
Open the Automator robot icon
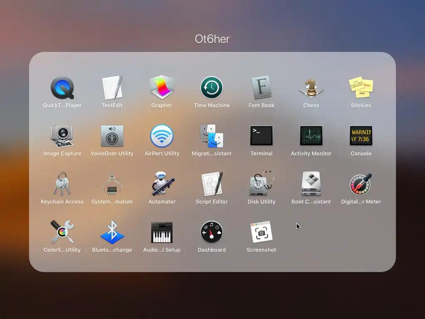(162, 184)
